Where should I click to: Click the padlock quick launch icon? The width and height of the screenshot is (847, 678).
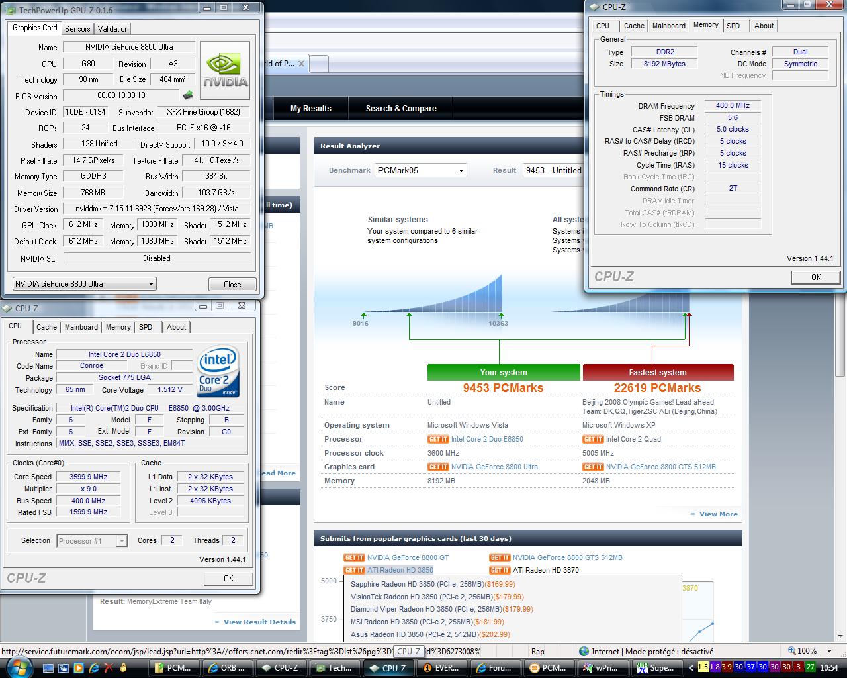[122, 668]
